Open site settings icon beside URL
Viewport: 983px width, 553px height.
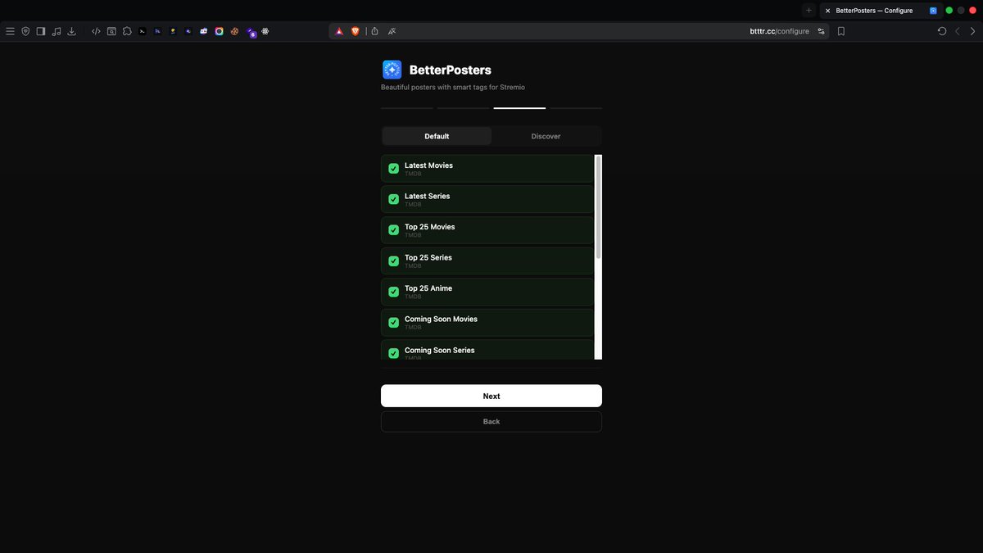point(821,31)
